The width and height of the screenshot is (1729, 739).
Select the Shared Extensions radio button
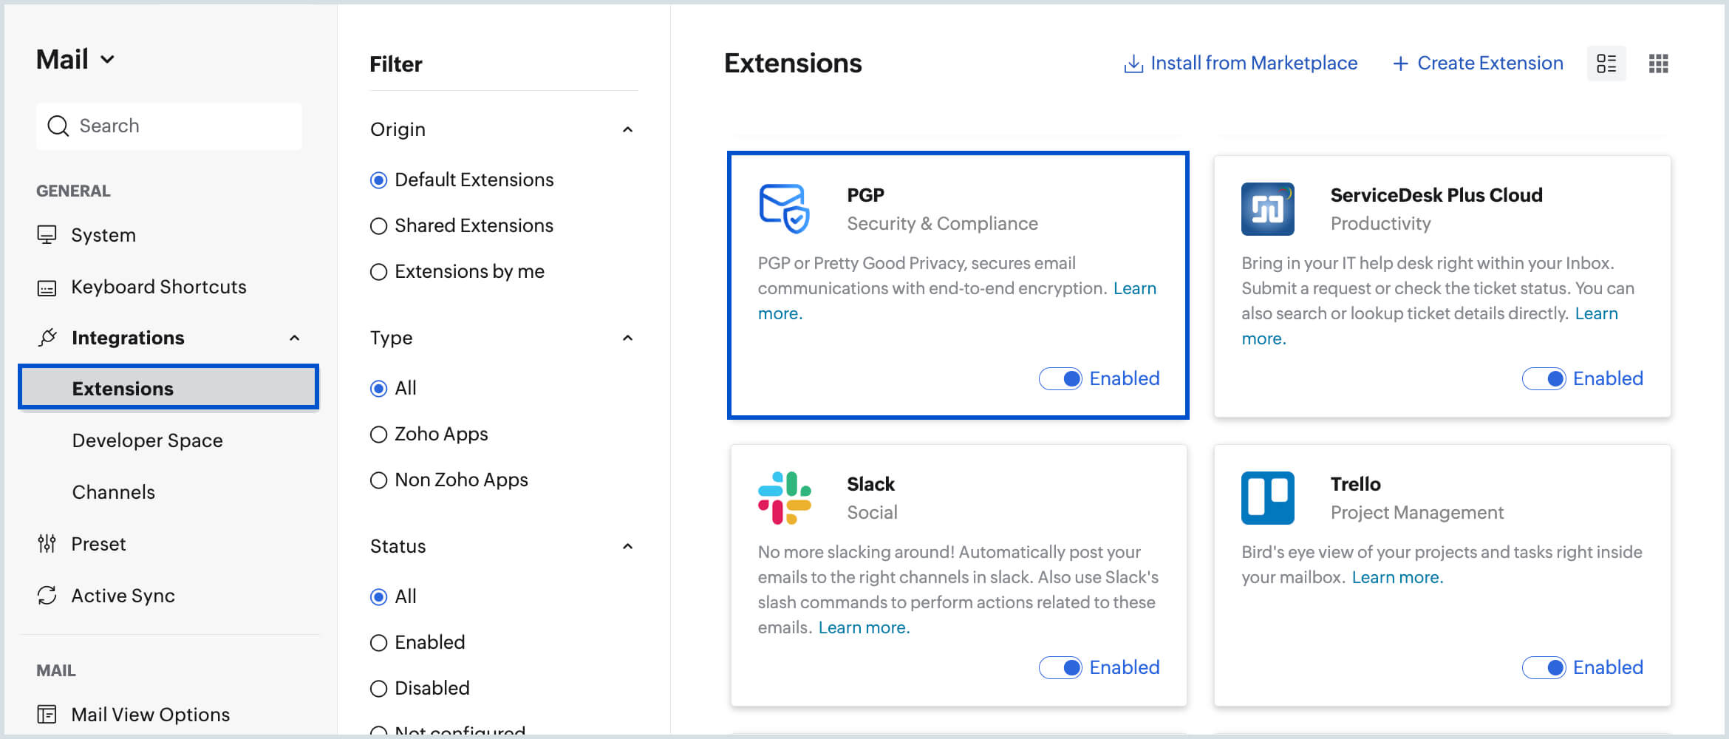(379, 225)
